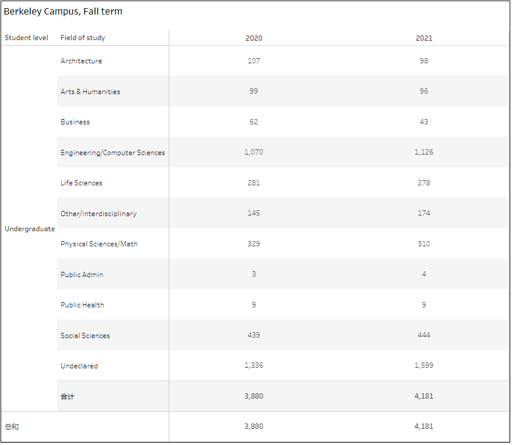
Task: Select the Public Admin row label
Action: (x=81, y=275)
